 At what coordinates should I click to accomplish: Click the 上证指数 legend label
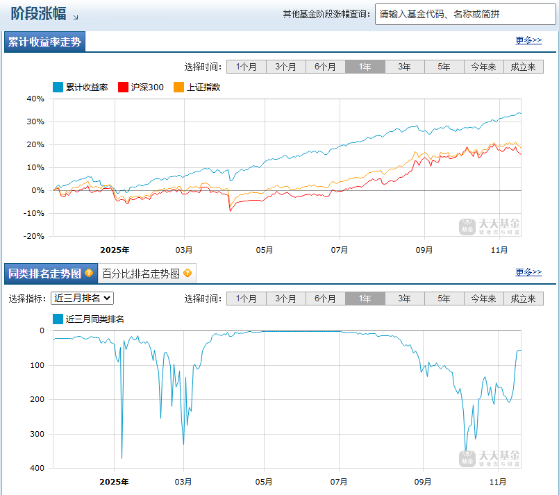point(203,87)
